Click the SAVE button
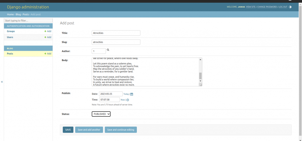 [x=68, y=129]
